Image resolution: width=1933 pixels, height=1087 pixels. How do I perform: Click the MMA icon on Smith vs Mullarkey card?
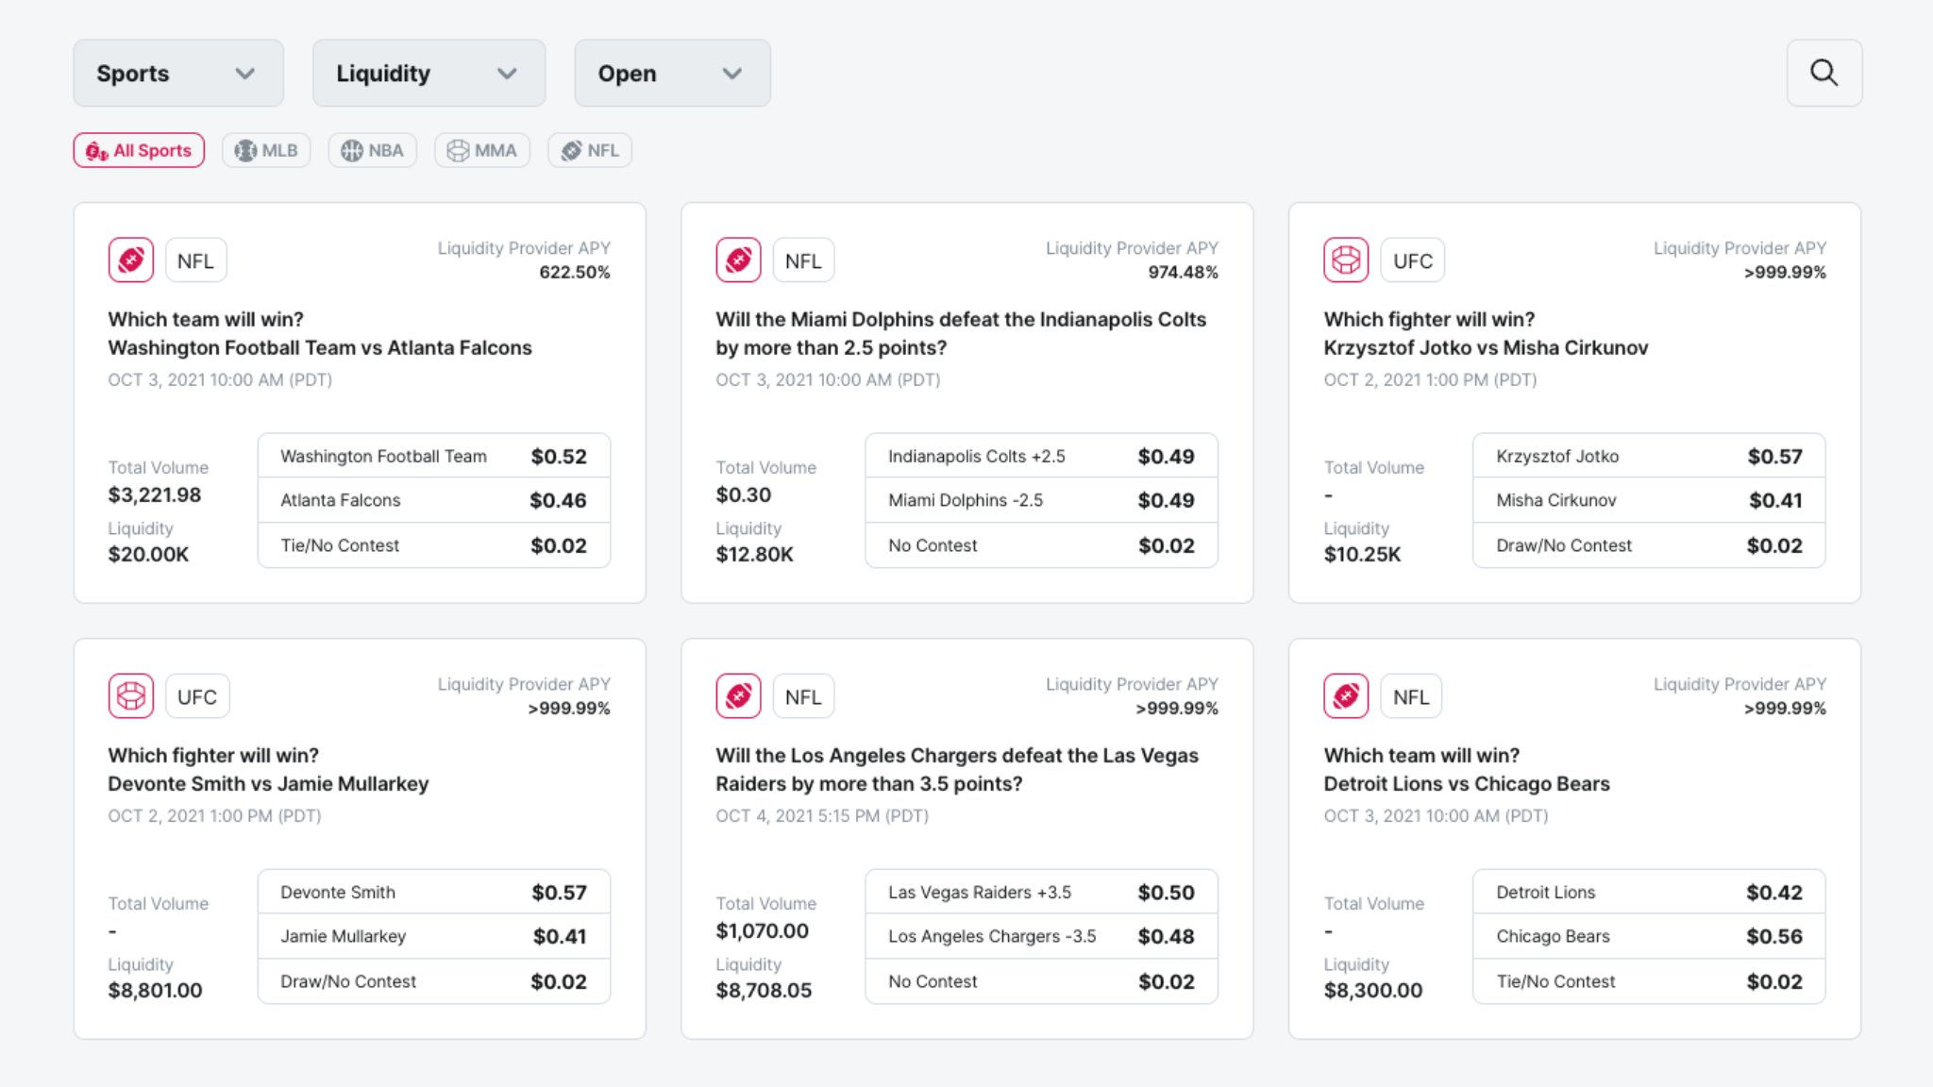(x=131, y=696)
